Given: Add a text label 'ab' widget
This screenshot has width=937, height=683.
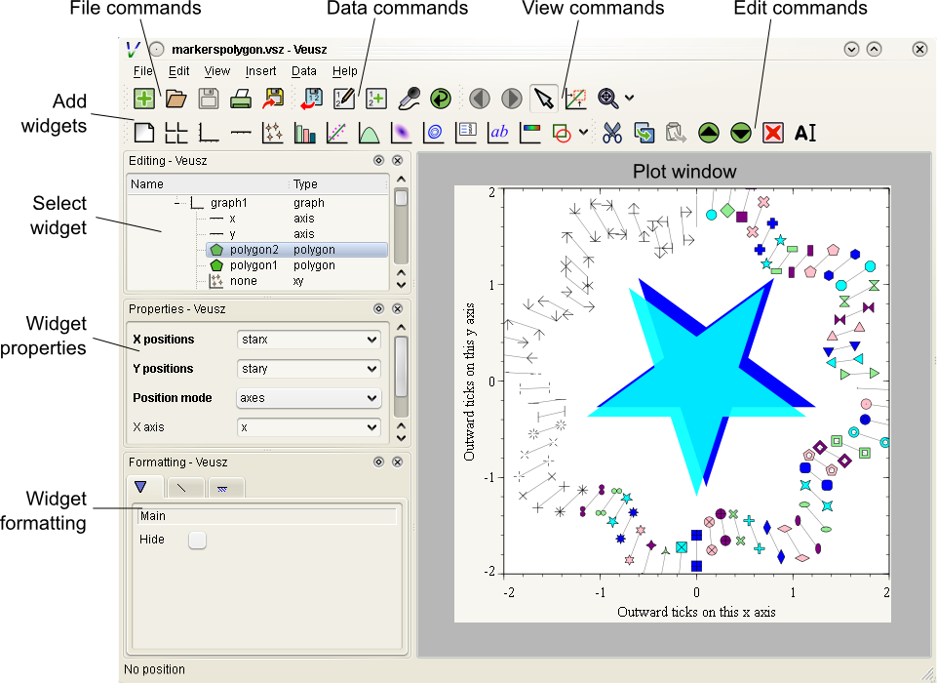Looking at the screenshot, I should tap(498, 133).
